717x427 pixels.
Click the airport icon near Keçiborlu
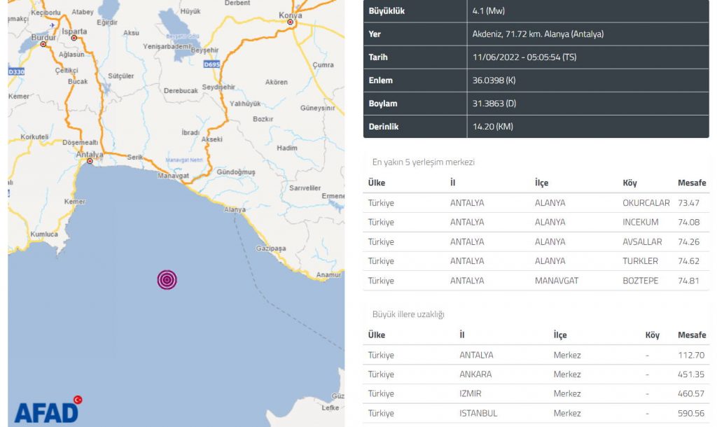[x=53, y=25]
